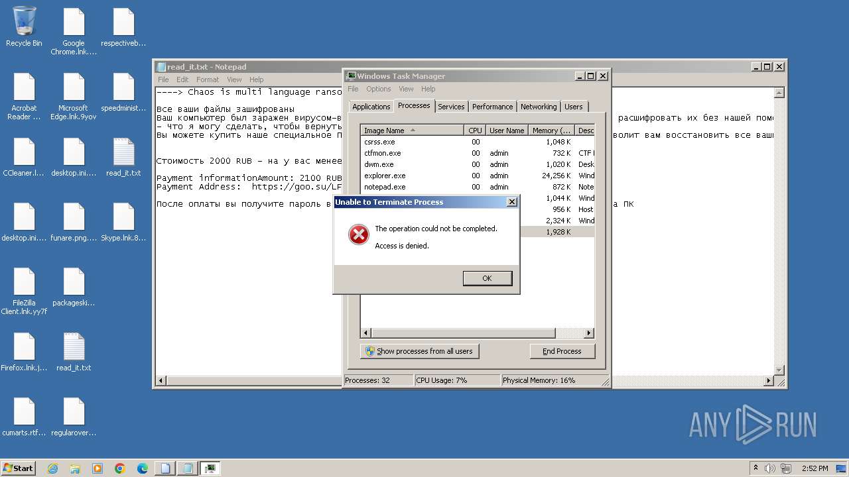This screenshot has width=849, height=477.
Task: Click the blank document taskbar button
Action: click(x=165, y=468)
